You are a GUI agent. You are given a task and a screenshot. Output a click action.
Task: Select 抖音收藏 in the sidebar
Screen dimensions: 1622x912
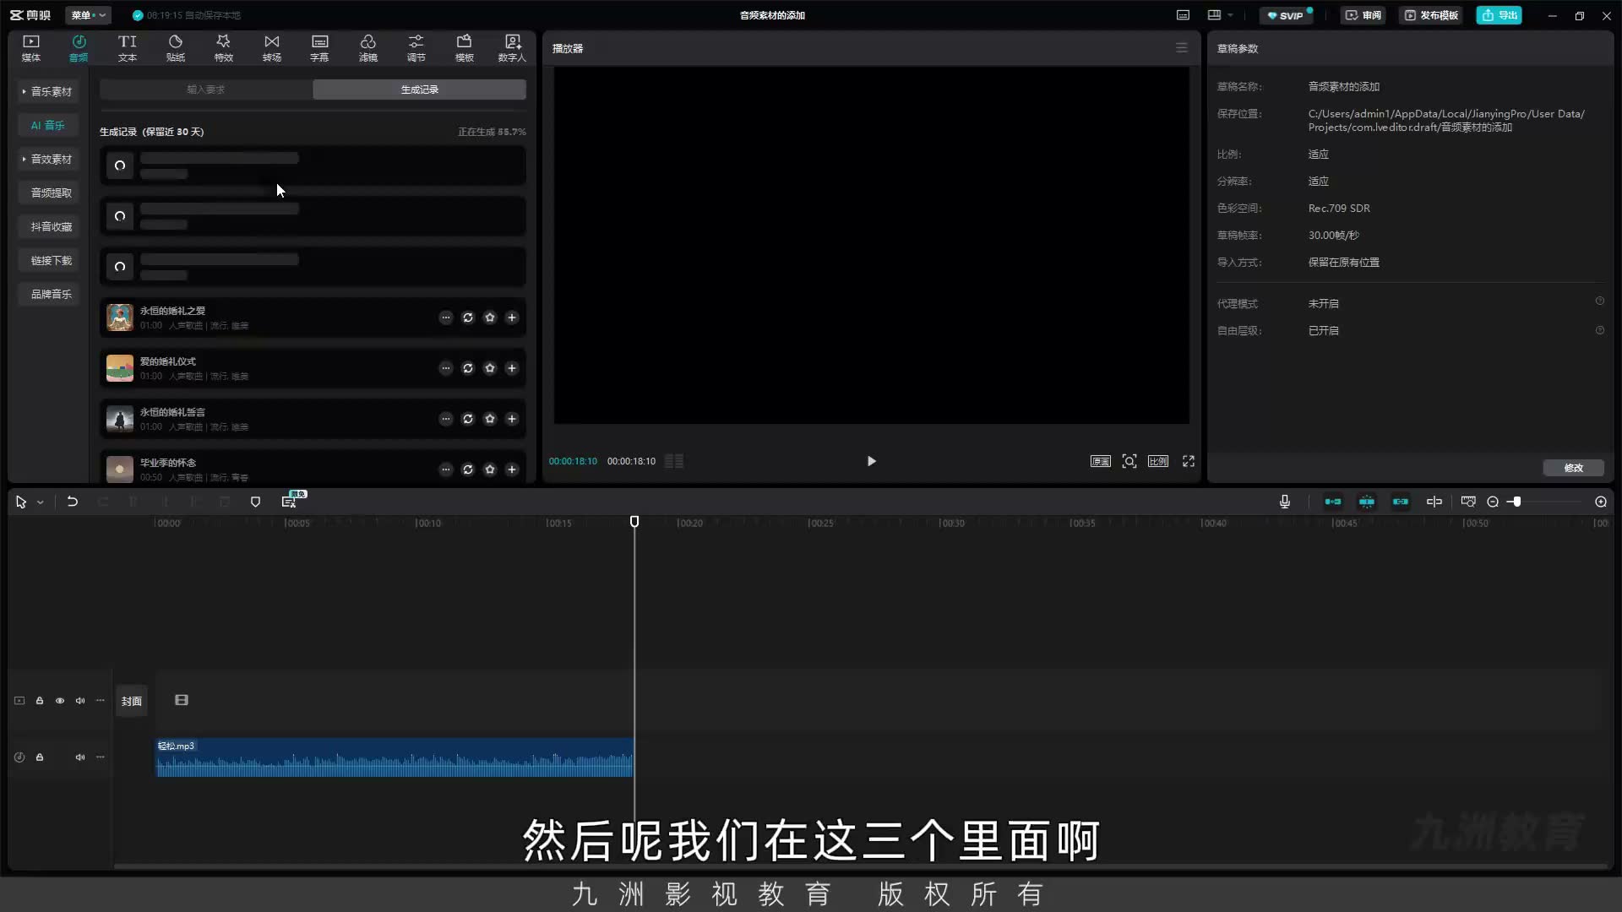click(x=48, y=226)
